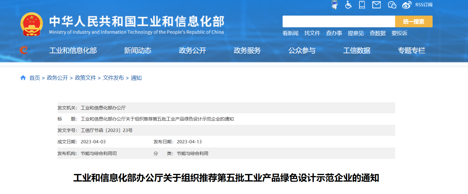Go to 专题专栏 in the navigation
Viewport: 468px width, 194px height.
click(412, 51)
